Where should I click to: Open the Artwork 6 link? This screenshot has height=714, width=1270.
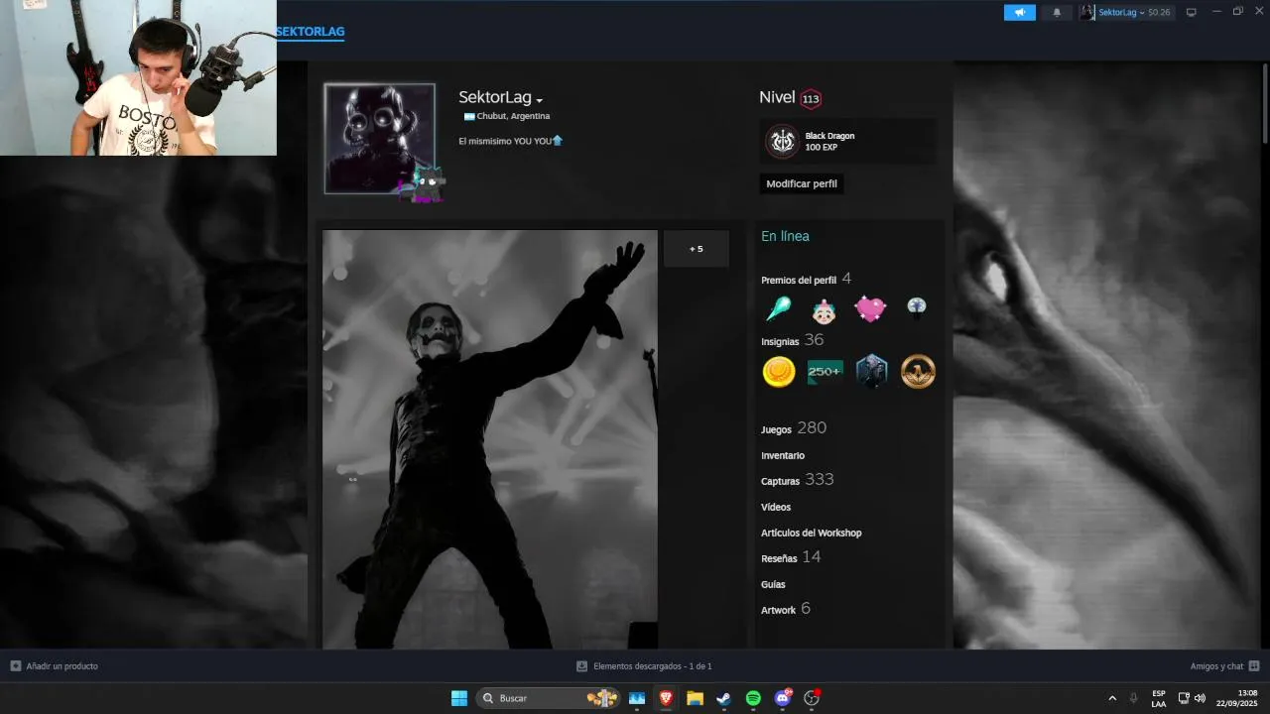[786, 609]
